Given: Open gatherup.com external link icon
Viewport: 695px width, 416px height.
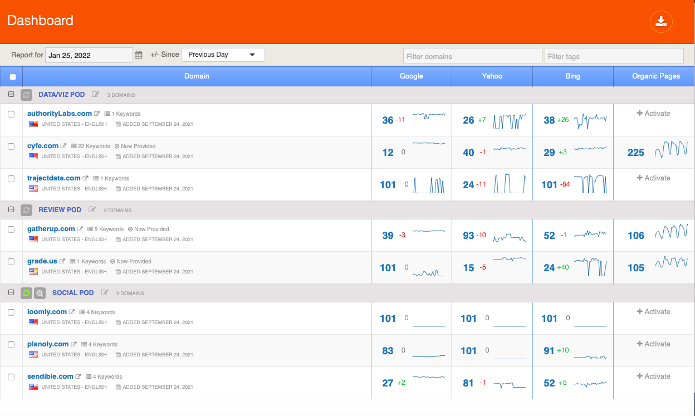Looking at the screenshot, I should 80,229.
